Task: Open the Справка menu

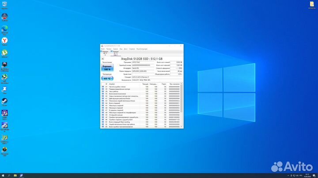Action: click(x=132, y=49)
